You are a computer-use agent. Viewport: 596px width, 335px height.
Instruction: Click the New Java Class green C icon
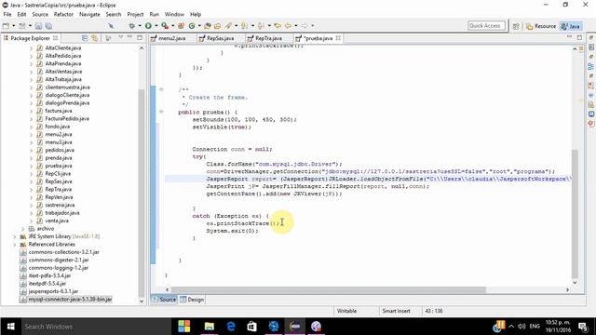192,26
